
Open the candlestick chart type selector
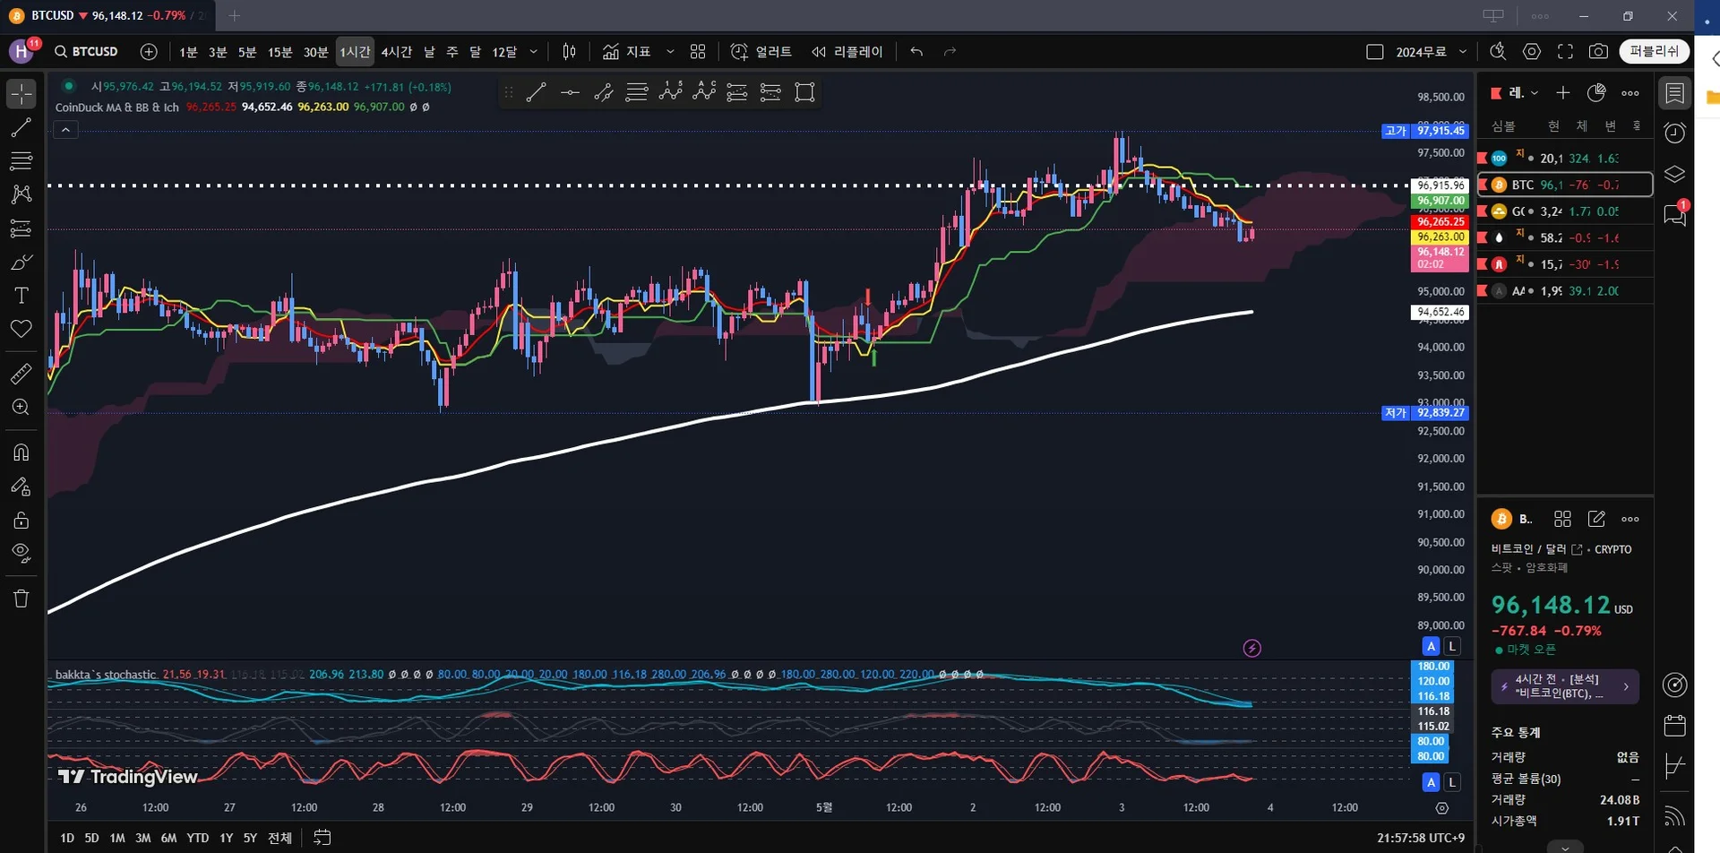(x=569, y=52)
